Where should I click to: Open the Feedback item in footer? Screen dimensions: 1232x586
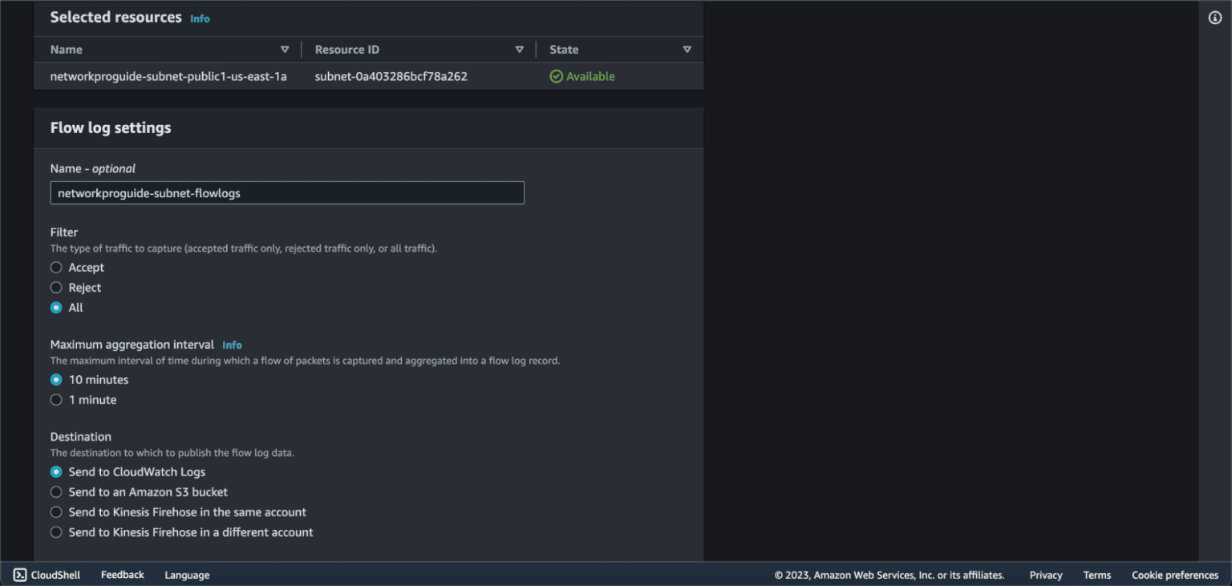coord(122,575)
